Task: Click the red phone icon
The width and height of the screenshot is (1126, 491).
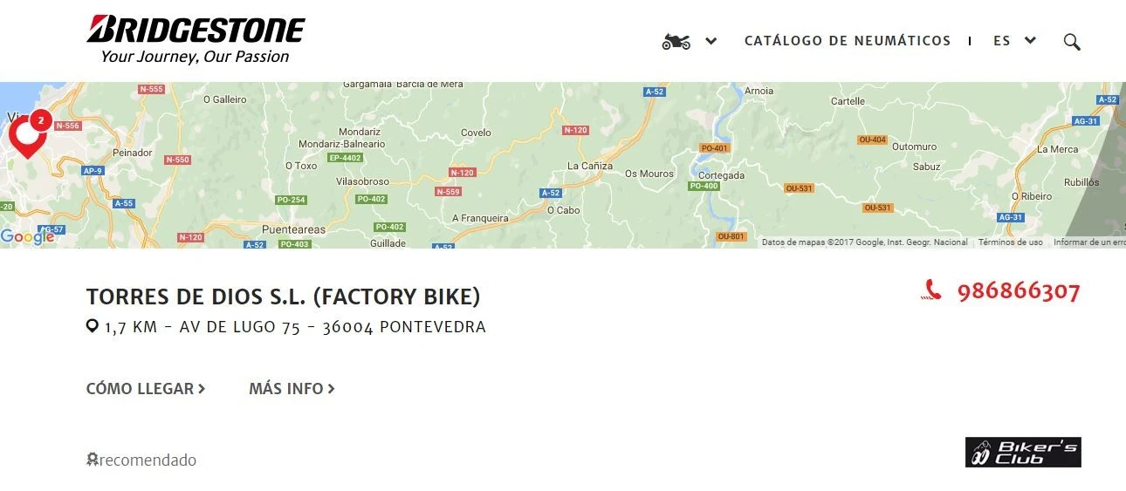Action: point(931,291)
